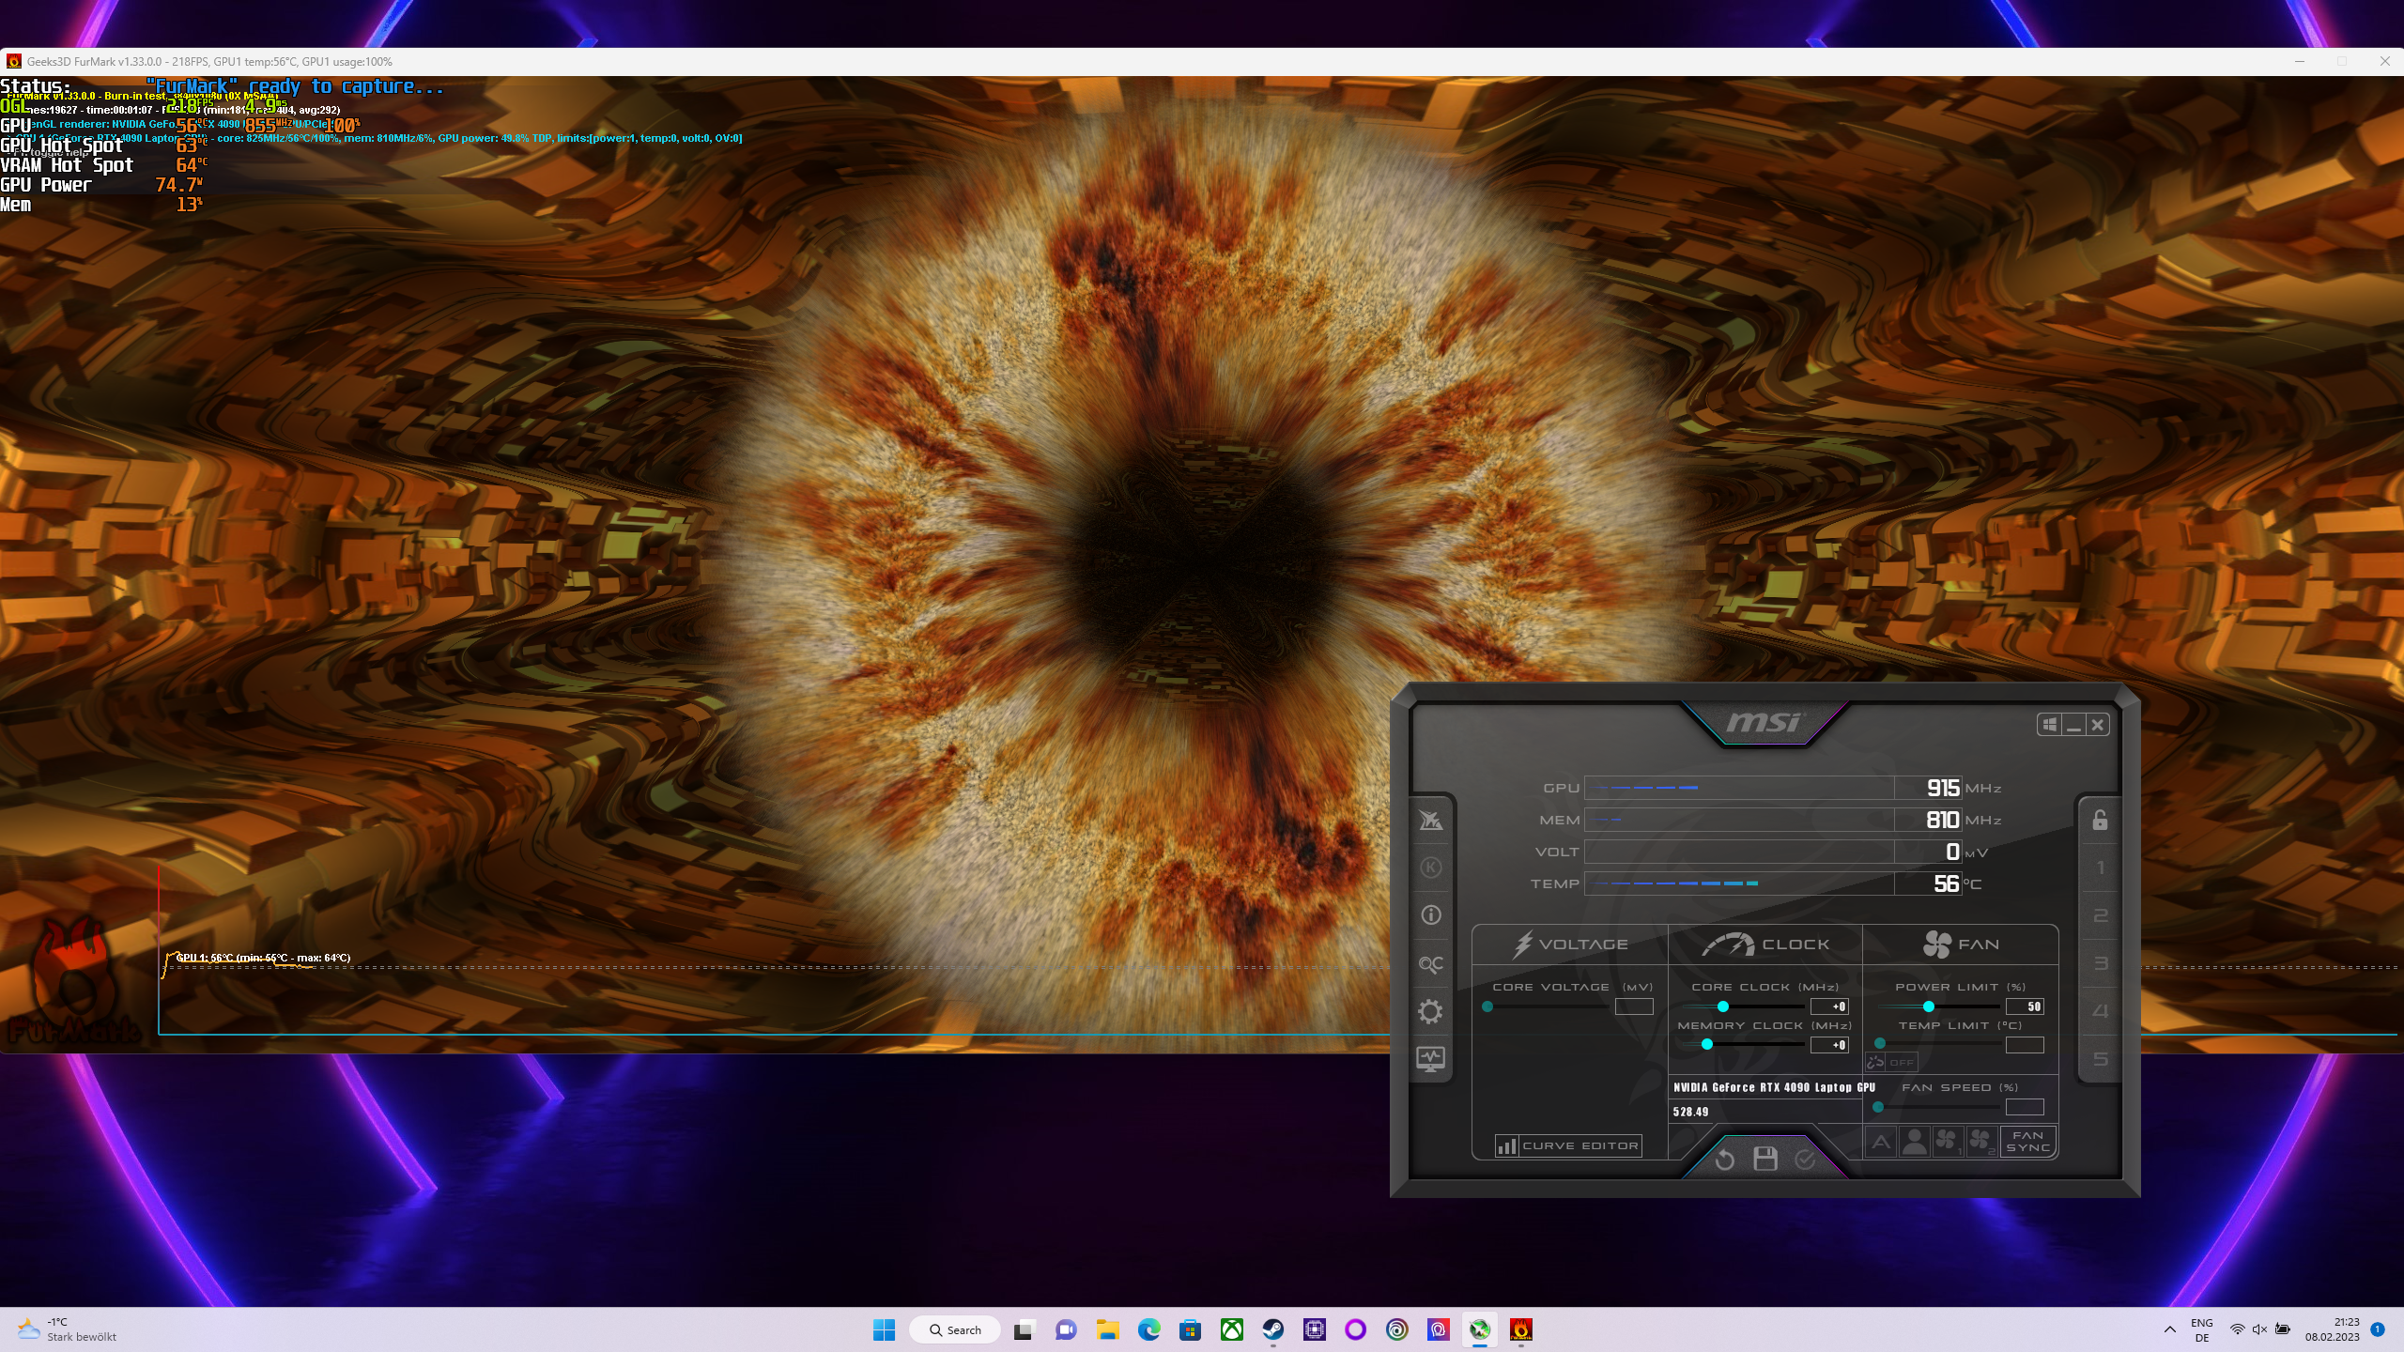Enable Fan Sync option
The image size is (2404, 1352).
(2027, 1142)
